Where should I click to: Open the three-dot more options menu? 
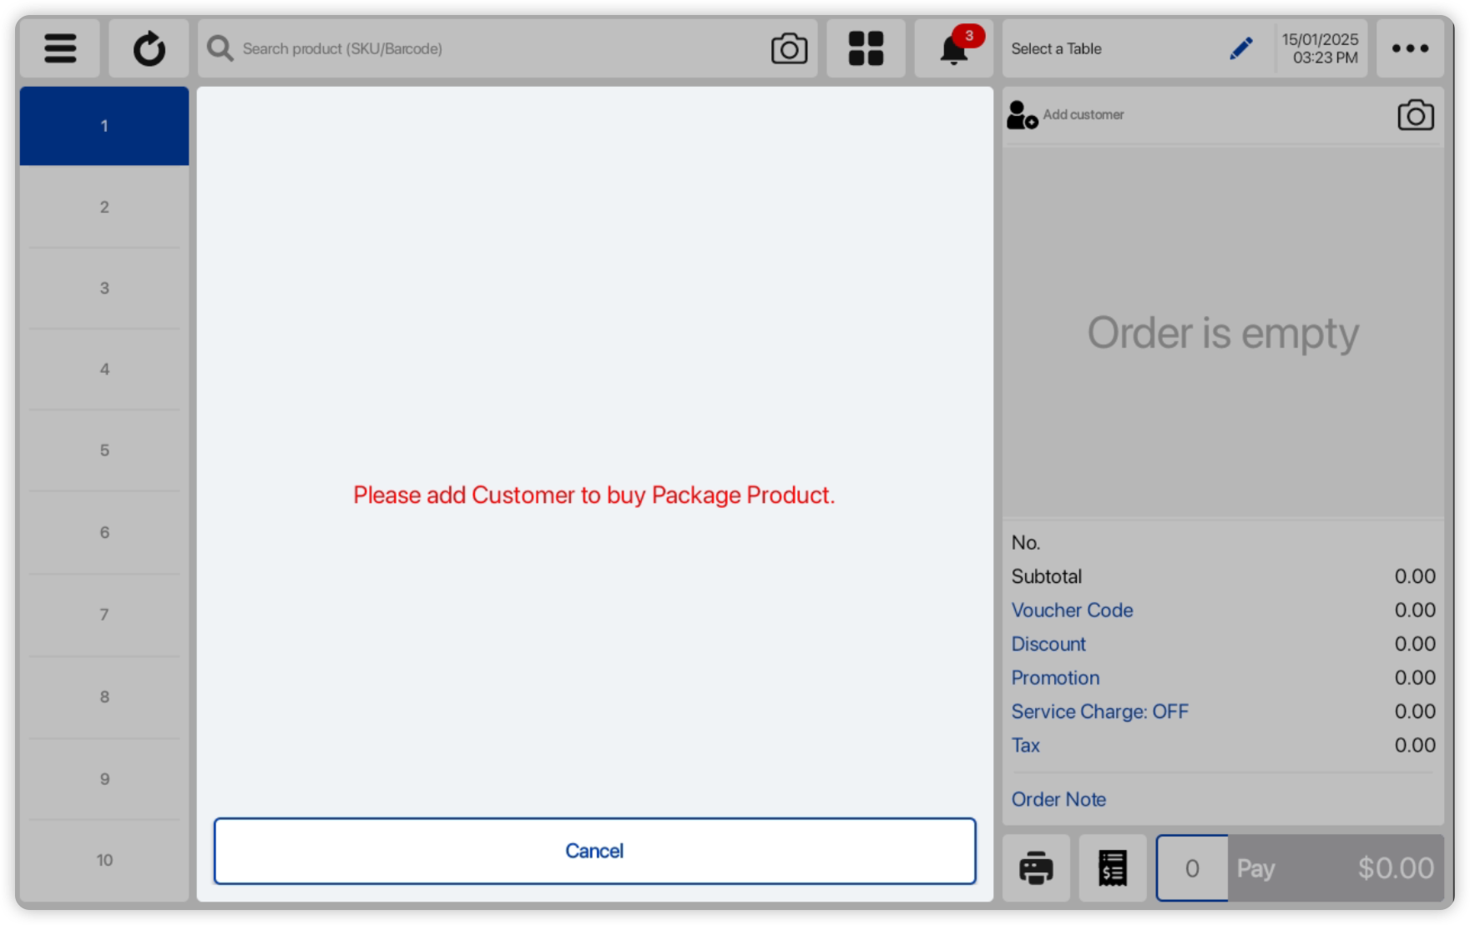pos(1410,48)
